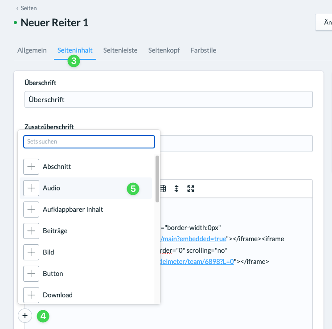Add an Abschnitt set via plus icon

pos(31,167)
